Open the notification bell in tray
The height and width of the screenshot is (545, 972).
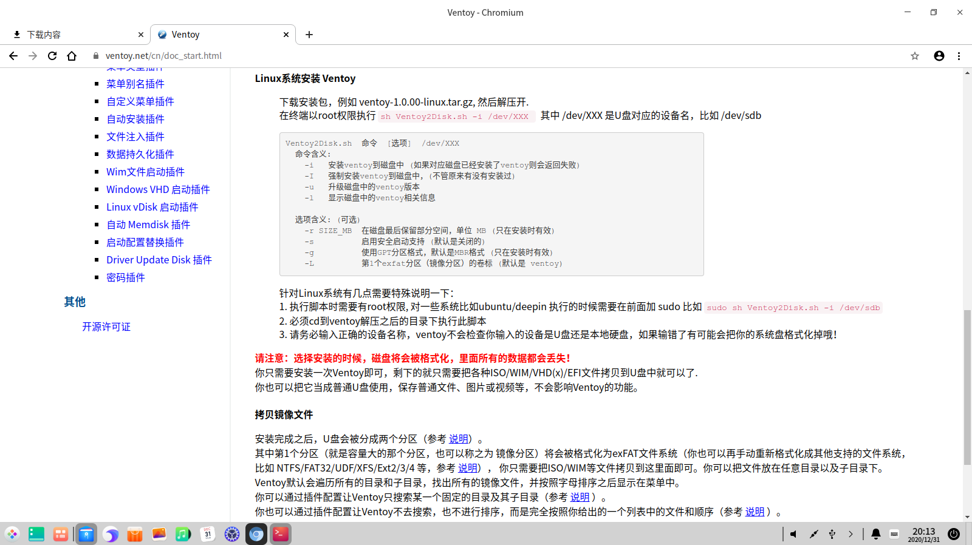(x=875, y=534)
